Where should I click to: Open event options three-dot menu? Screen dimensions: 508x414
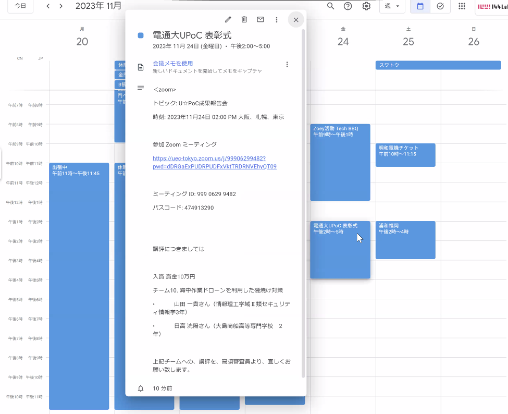coord(276,19)
